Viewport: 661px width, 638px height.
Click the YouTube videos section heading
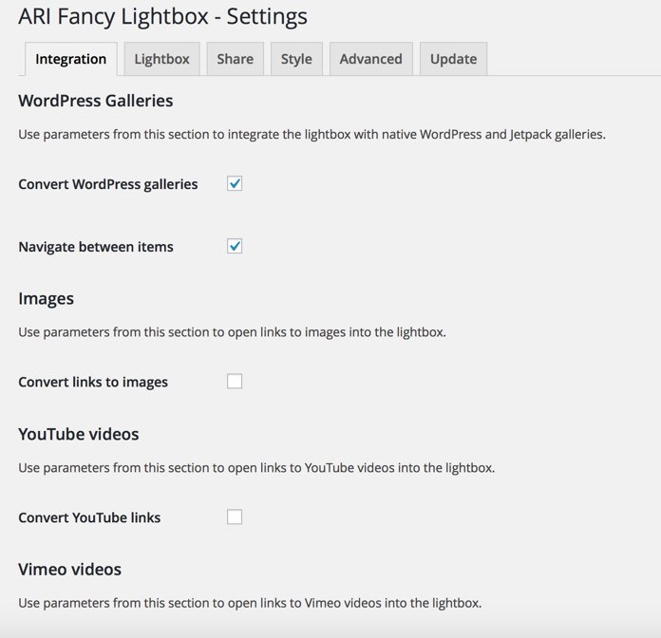click(79, 434)
